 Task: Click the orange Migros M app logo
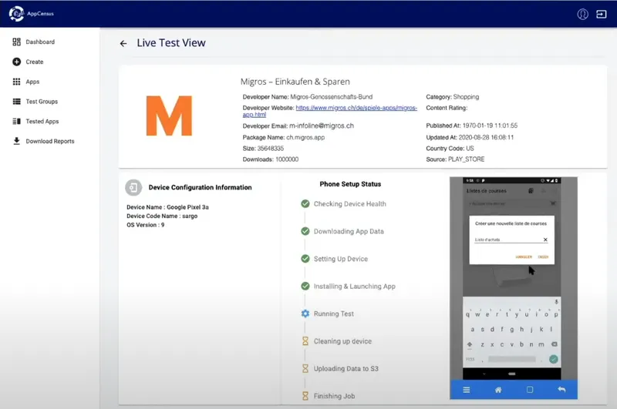pos(169,116)
